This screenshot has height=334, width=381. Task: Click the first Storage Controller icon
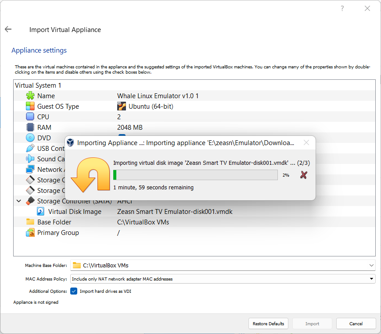pyautogui.click(x=30, y=180)
